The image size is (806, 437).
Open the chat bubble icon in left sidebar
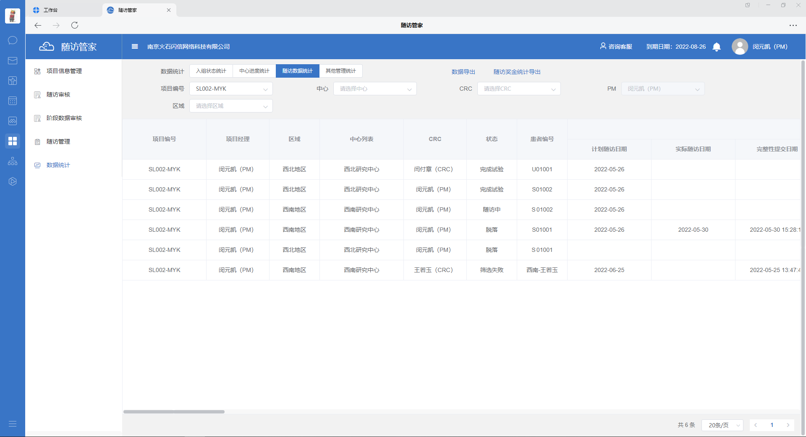(13, 40)
